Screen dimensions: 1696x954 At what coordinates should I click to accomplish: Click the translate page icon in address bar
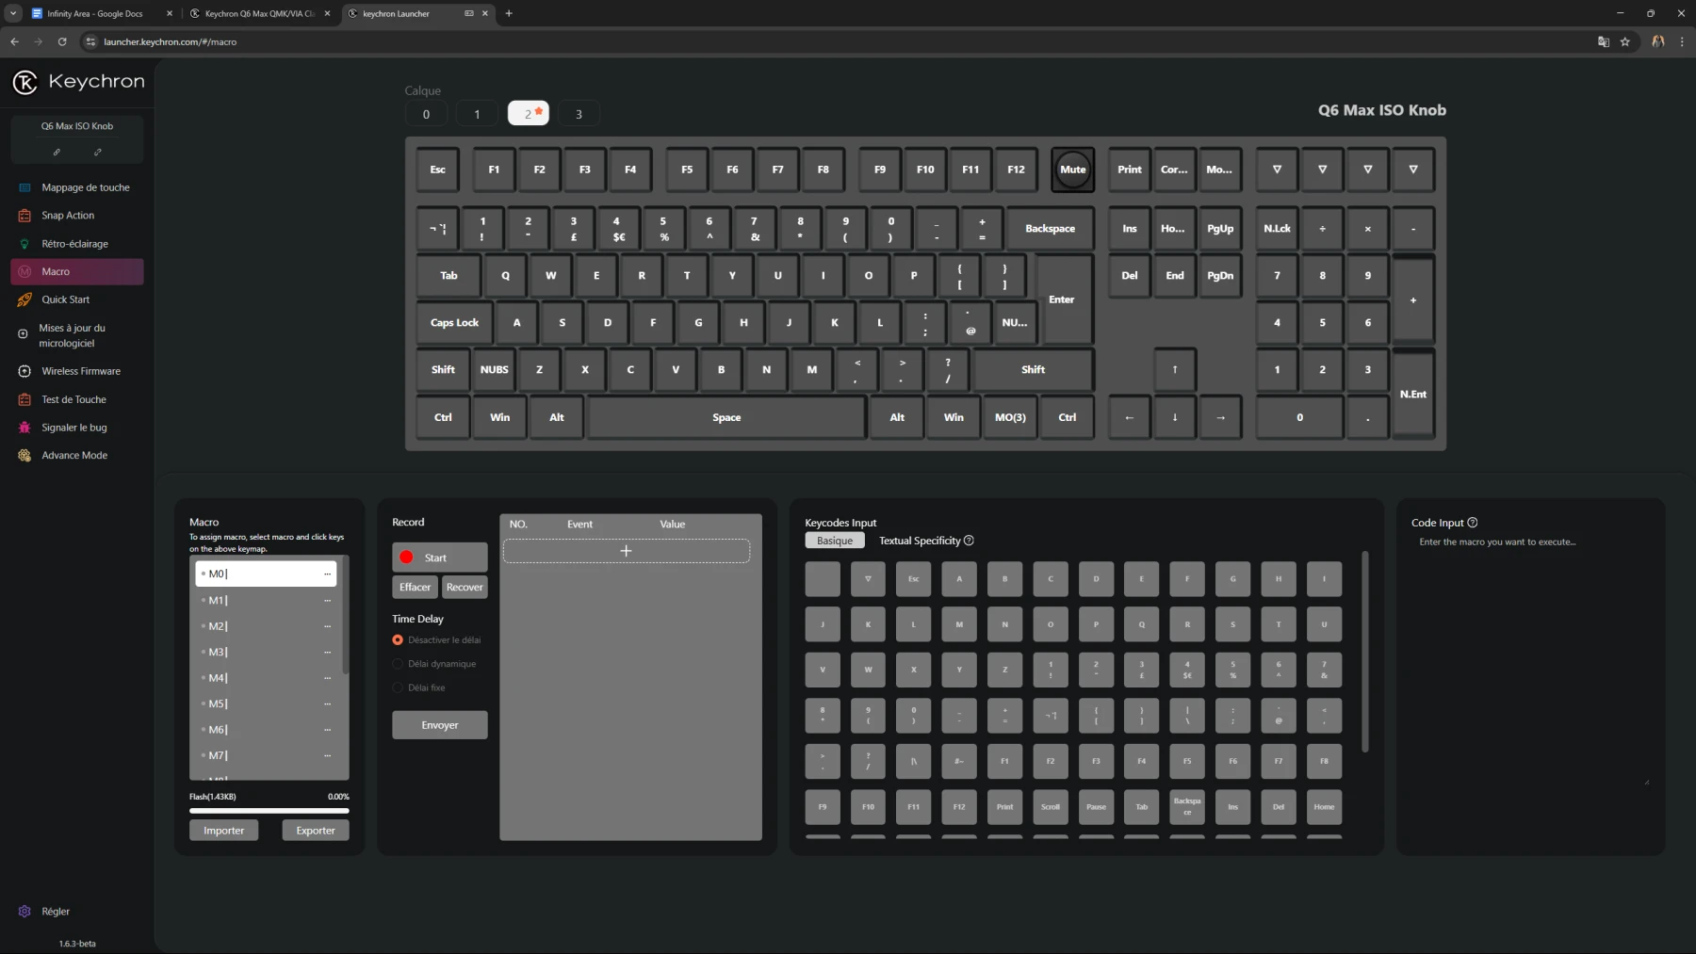pos(1604,41)
